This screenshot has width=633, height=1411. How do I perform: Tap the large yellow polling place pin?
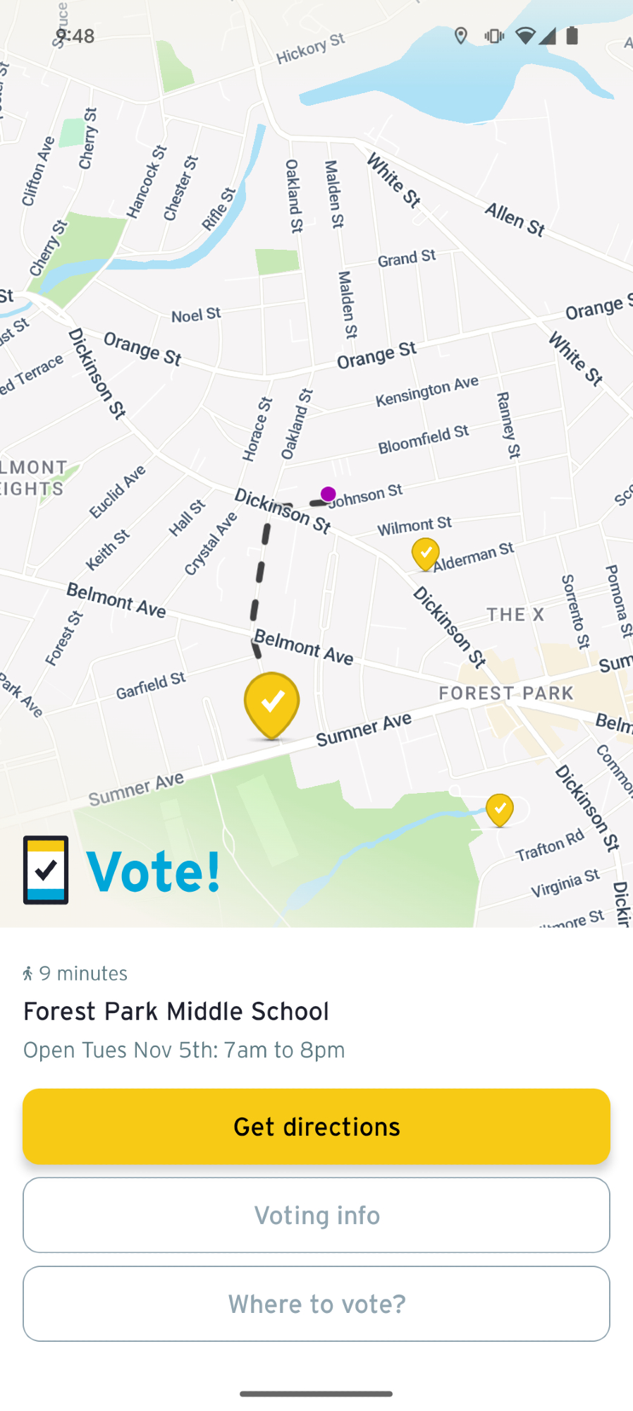271,703
